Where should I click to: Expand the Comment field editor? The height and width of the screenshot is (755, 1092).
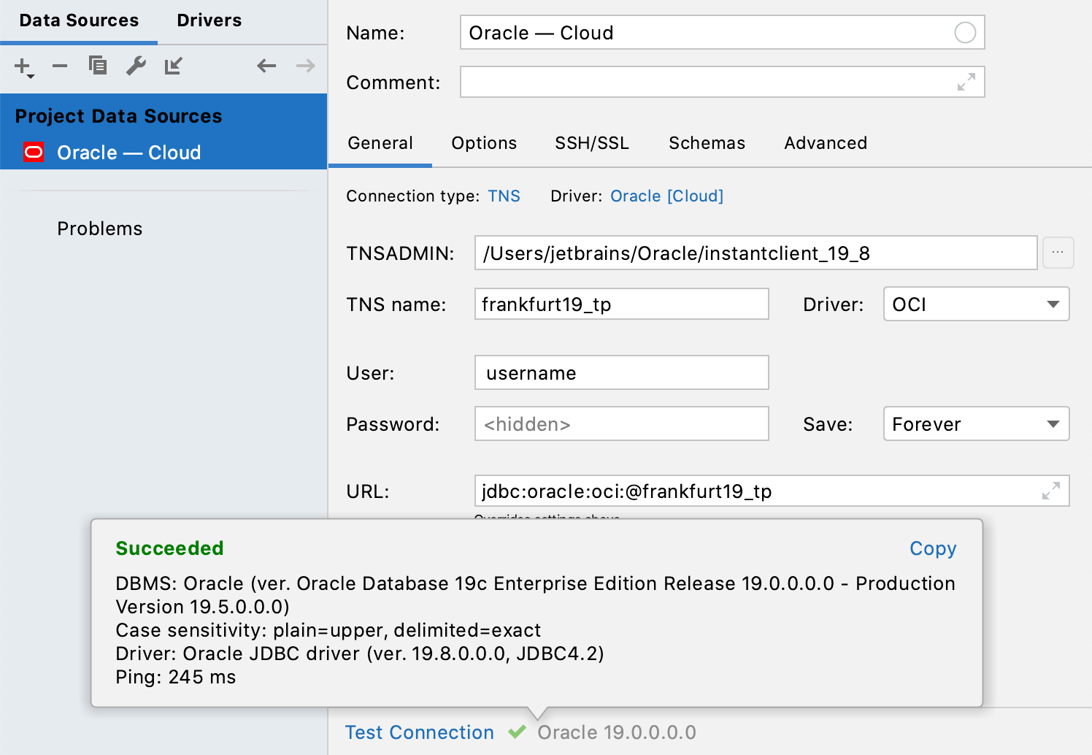click(x=966, y=82)
